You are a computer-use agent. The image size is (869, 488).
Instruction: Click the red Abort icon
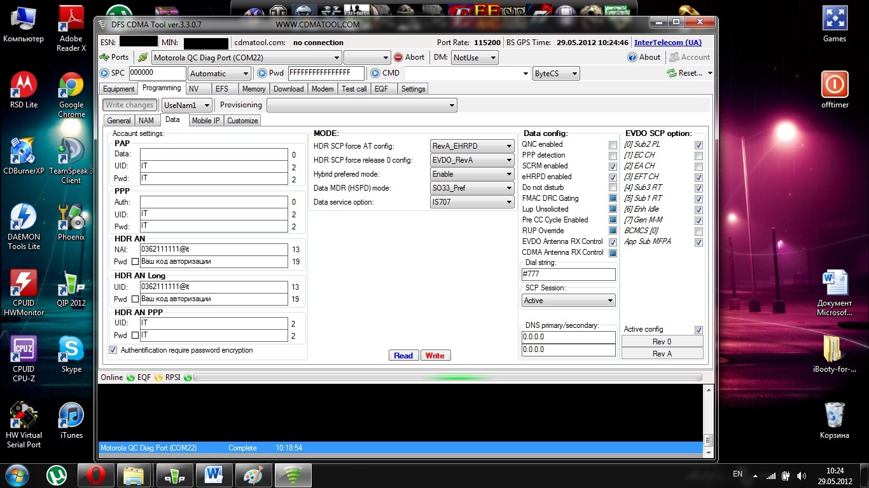(x=398, y=57)
